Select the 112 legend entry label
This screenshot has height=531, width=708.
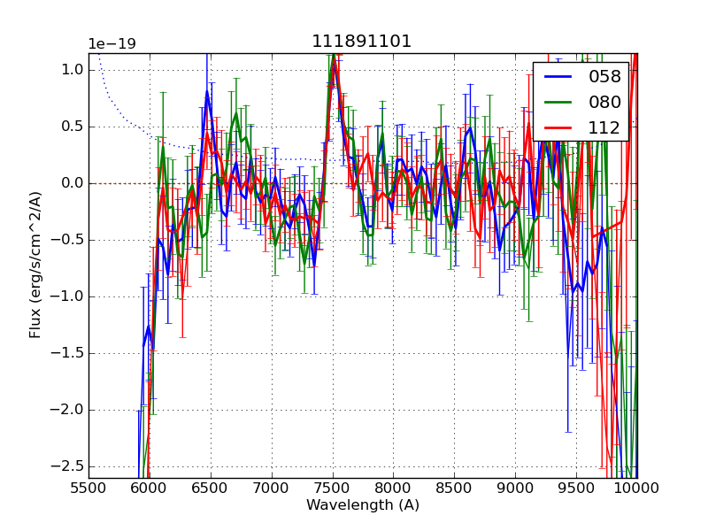click(x=604, y=127)
